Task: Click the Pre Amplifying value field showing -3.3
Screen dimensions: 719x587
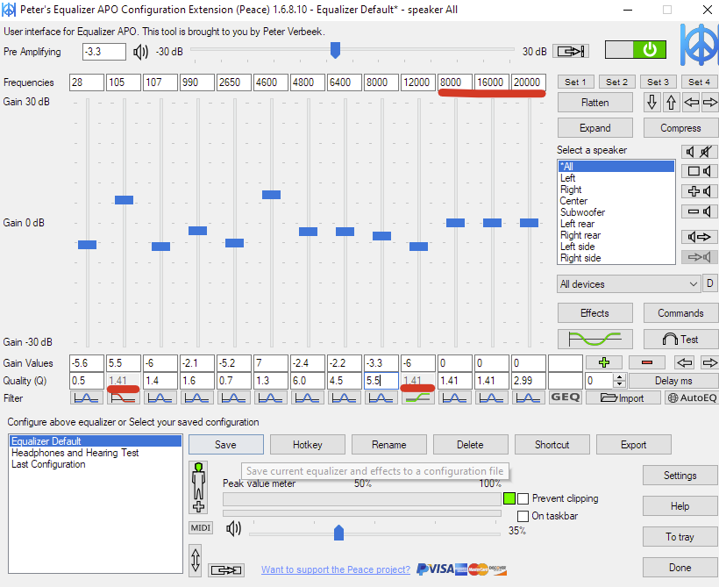Action: 104,52
